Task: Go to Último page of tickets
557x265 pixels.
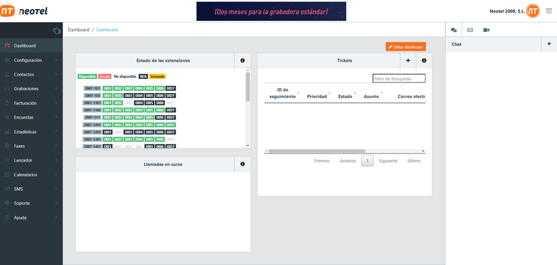Action: [414, 161]
